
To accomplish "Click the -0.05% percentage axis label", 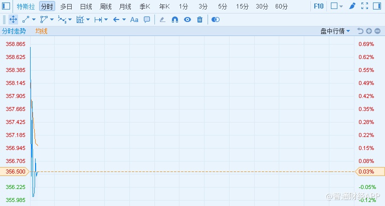I will (x=367, y=187).
